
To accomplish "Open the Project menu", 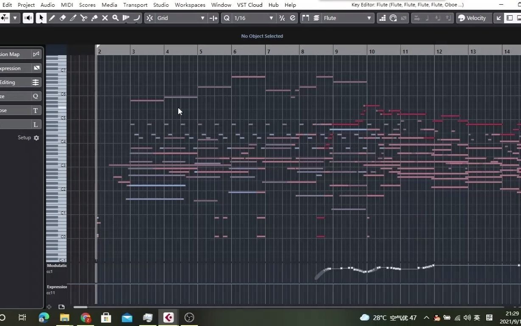I will tap(26, 5).
